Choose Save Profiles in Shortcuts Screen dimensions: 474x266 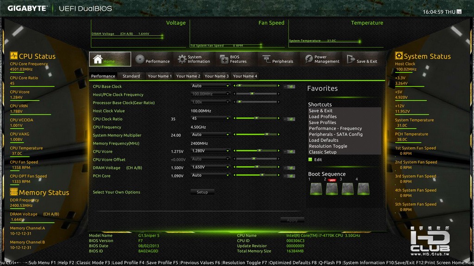click(x=322, y=123)
